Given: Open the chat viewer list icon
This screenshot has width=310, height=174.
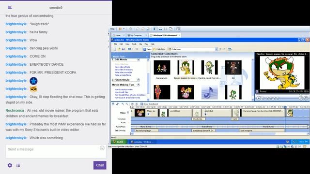Looking at the screenshot, I should [18, 165].
